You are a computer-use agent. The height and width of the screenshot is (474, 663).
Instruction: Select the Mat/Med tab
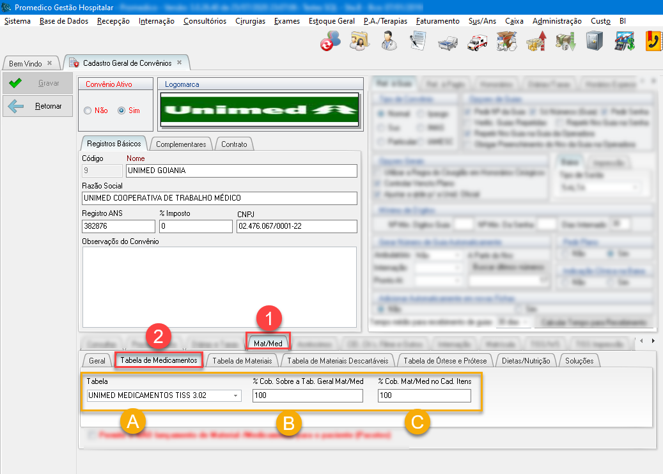point(268,343)
